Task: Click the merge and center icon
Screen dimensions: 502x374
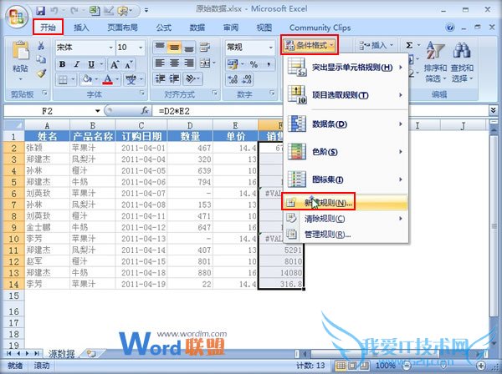Action: (x=205, y=63)
